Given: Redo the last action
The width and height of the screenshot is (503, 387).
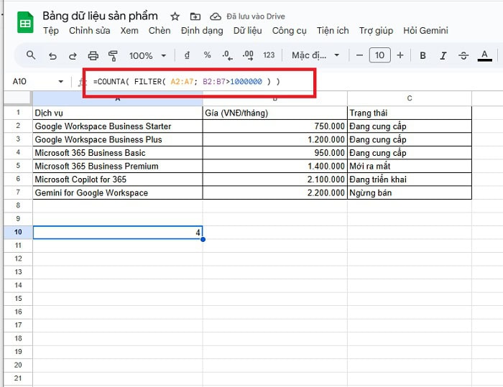Looking at the screenshot, I should 73,56.
